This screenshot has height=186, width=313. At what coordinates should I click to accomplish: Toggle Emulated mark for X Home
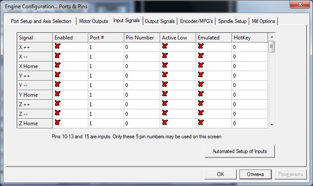pyautogui.click(x=201, y=65)
